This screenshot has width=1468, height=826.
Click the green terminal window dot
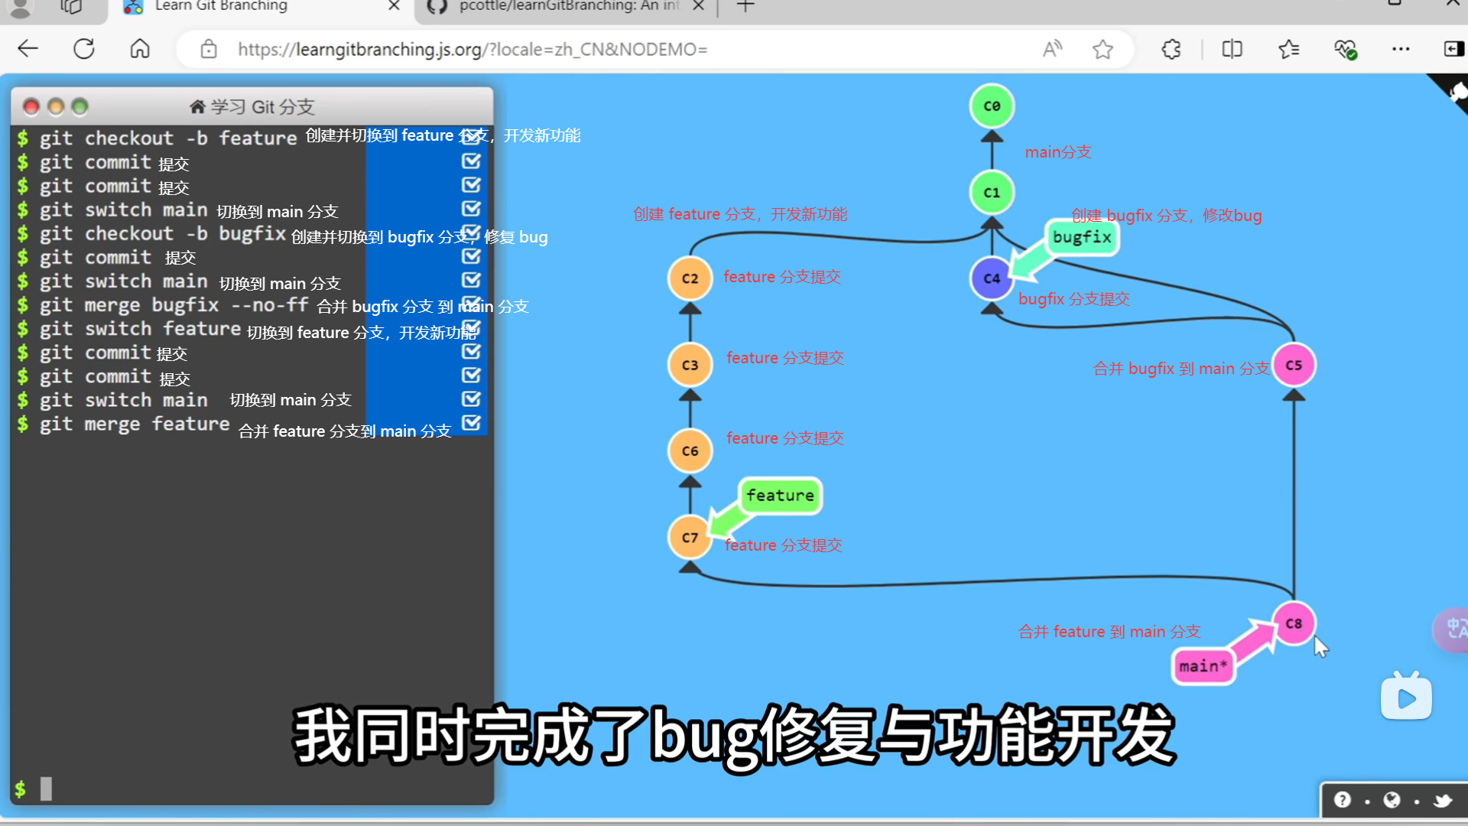80,107
